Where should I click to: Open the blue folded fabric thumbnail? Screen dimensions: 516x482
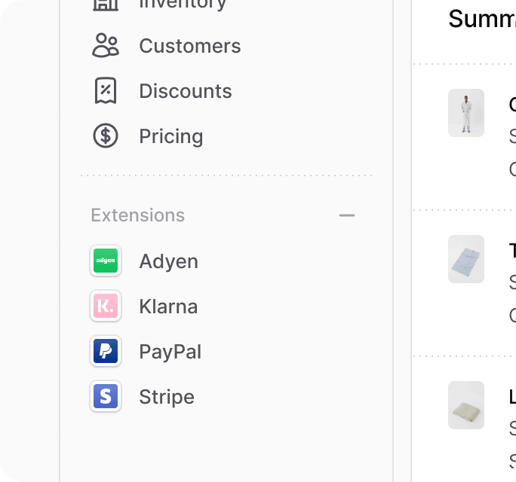click(x=466, y=259)
